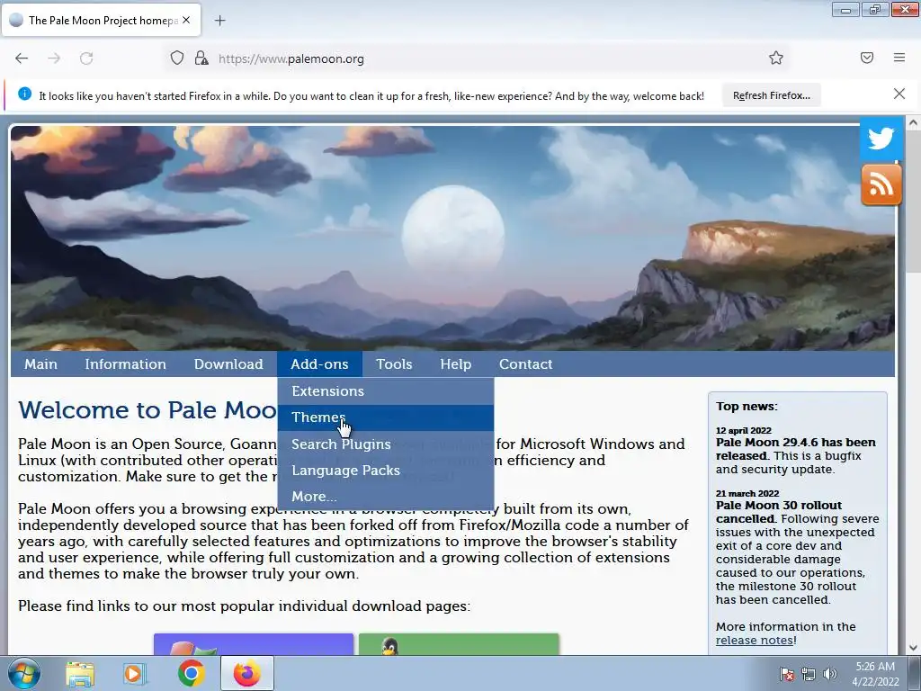Launch Windows Media Player from taskbar

[134, 673]
